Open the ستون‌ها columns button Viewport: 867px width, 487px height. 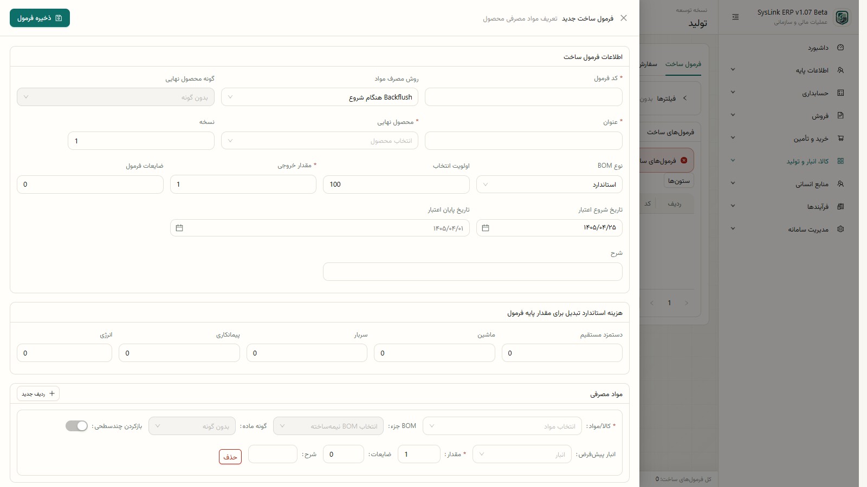[679, 181]
